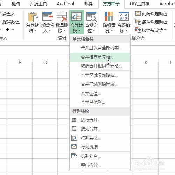Open the 邮件 ribbon tab
This screenshot has width=175, height=175.
click(89, 4)
